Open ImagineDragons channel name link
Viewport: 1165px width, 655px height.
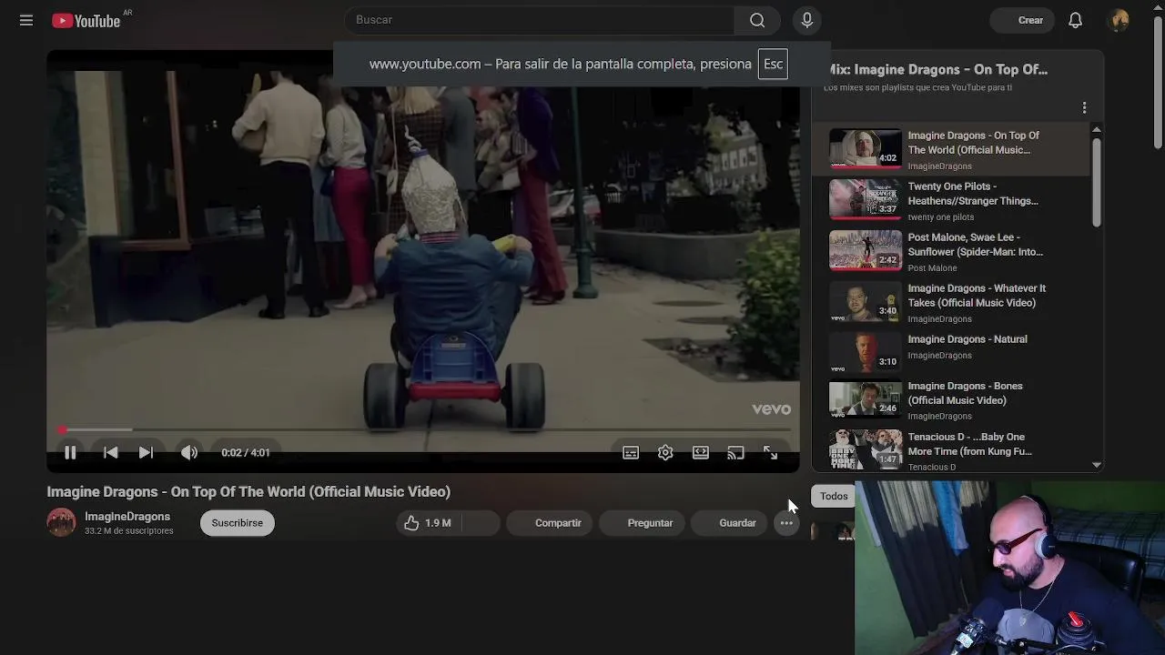(127, 516)
